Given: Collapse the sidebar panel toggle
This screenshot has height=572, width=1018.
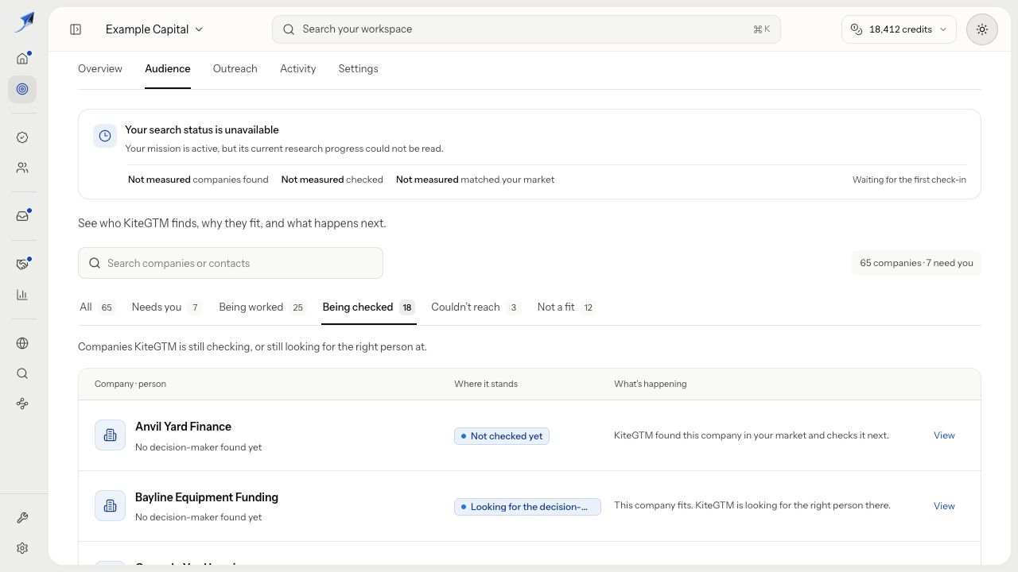Looking at the screenshot, I should (x=76, y=29).
